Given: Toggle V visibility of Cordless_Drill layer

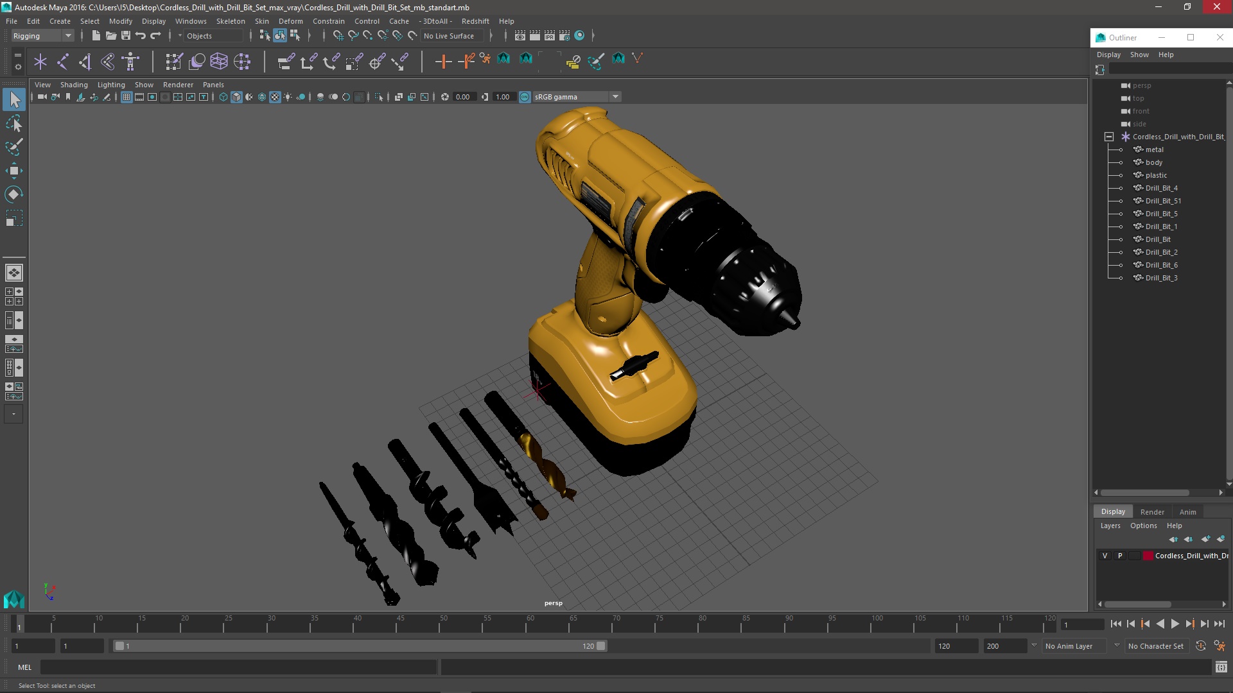Looking at the screenshot, I should tap(1105, 556).
